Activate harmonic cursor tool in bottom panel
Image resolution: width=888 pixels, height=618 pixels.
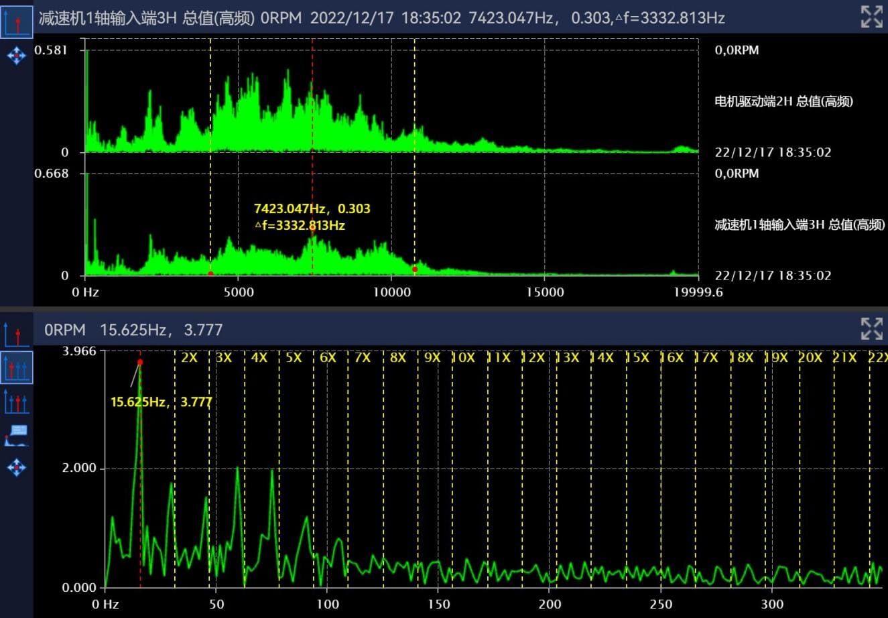coord(16,368)
